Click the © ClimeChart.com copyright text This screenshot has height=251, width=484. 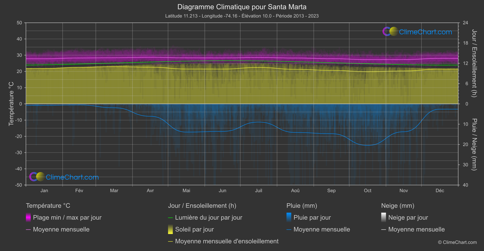(x=457, y=242)
